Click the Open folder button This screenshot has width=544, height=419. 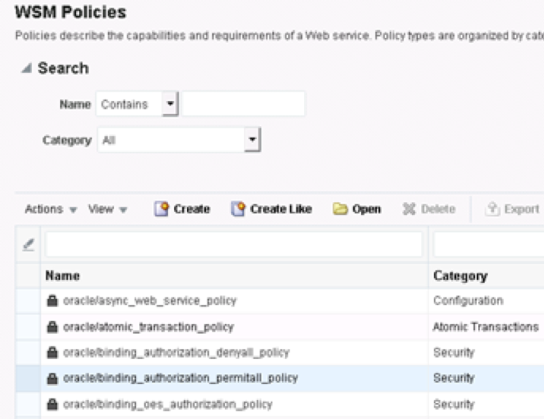pyautogui.click(x=356, y=209)
